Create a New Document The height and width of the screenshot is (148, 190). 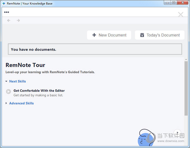point(109,35)
